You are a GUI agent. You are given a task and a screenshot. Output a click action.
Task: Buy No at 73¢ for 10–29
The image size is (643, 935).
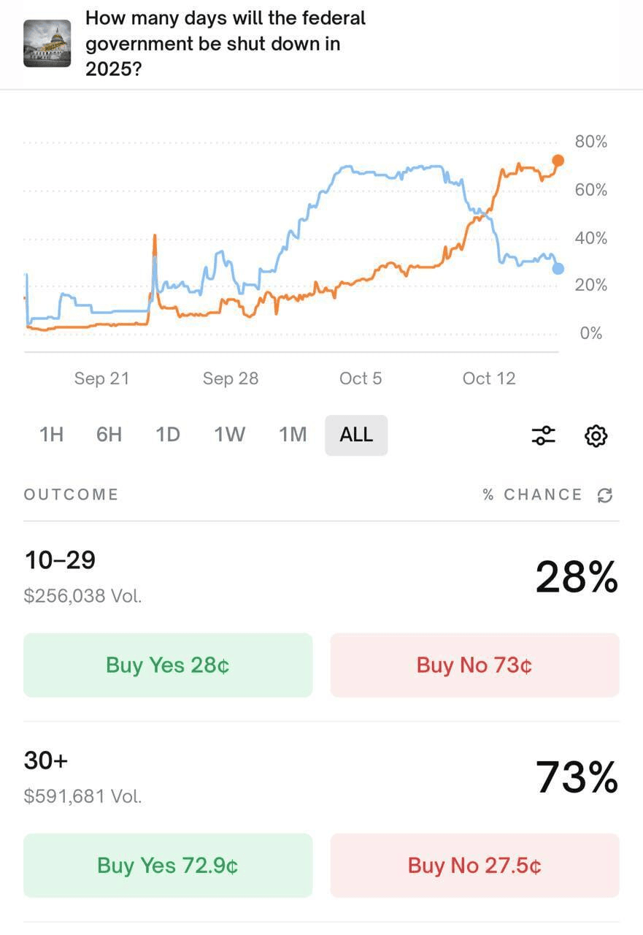click(x=474, y=665)
